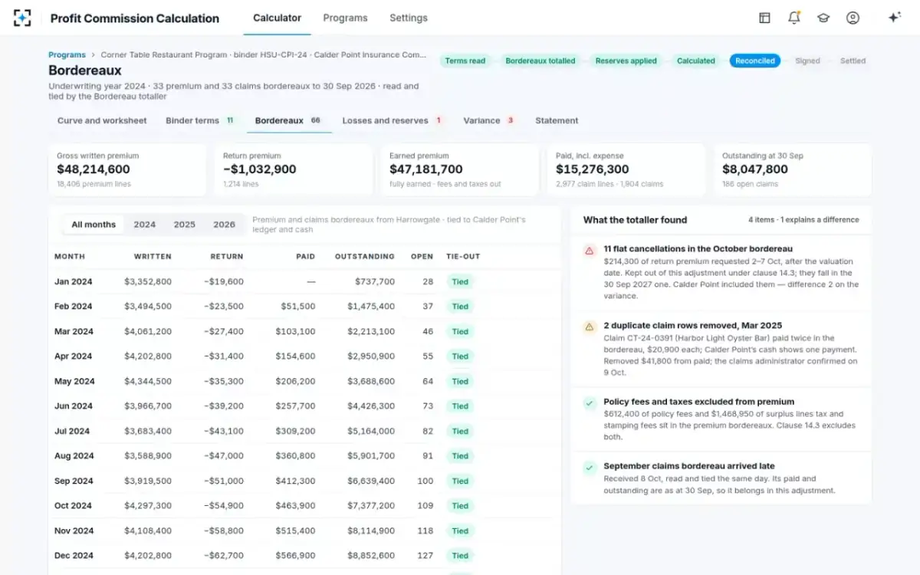
Task: Open the Binder terms tab
Action: 200,120
